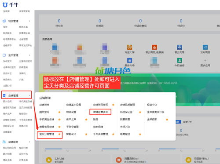This screenshot has width=220, height=164.
Task: Toggle favorite star next to 宝贝分类管理
Action: (59, 134)
